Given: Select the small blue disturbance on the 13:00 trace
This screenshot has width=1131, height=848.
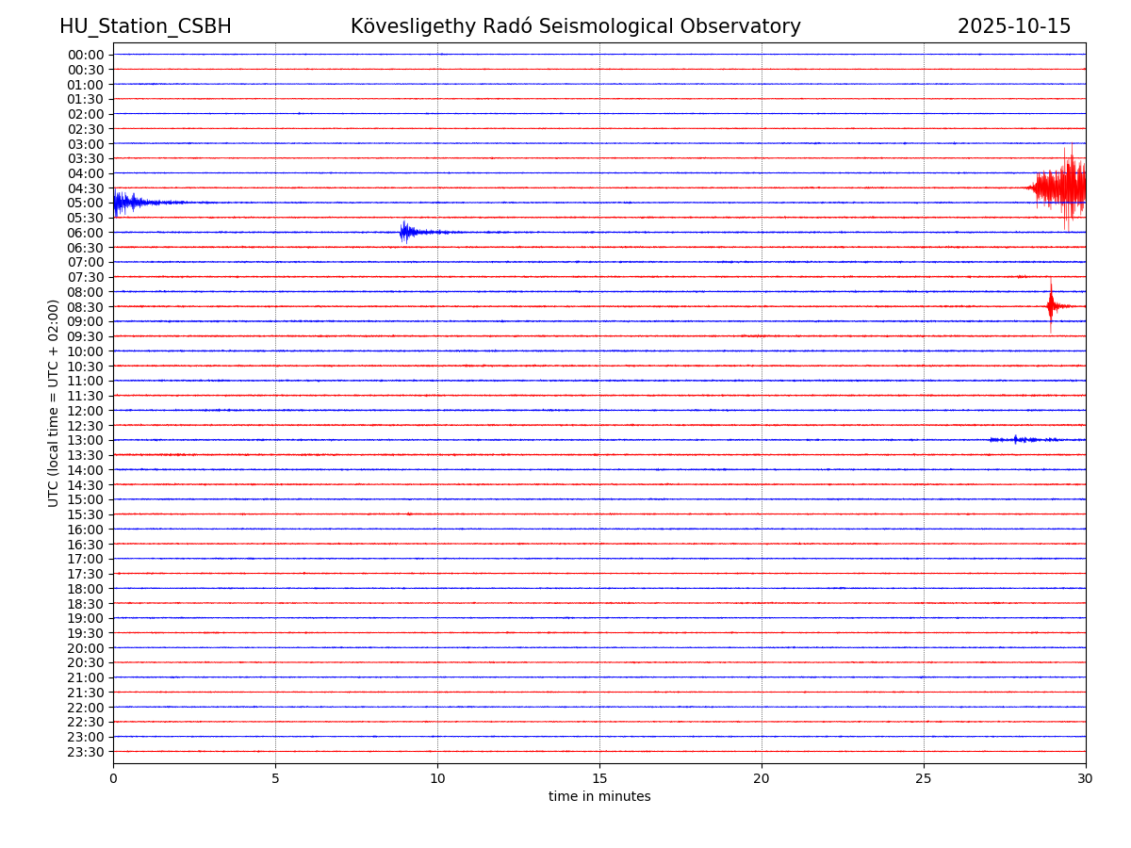Looking at the screenshot, I should [x=1016, y=439].
